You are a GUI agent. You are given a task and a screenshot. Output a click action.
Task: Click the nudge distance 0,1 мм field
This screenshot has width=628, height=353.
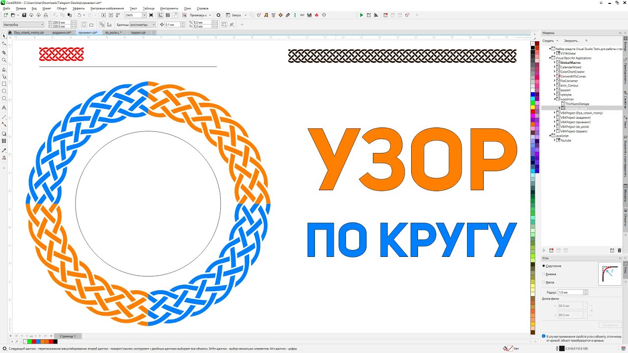[173, 25]
